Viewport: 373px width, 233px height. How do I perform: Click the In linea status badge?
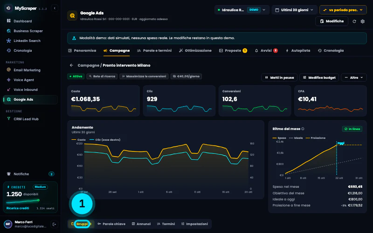pyautogui.click(x=352, y=129)
